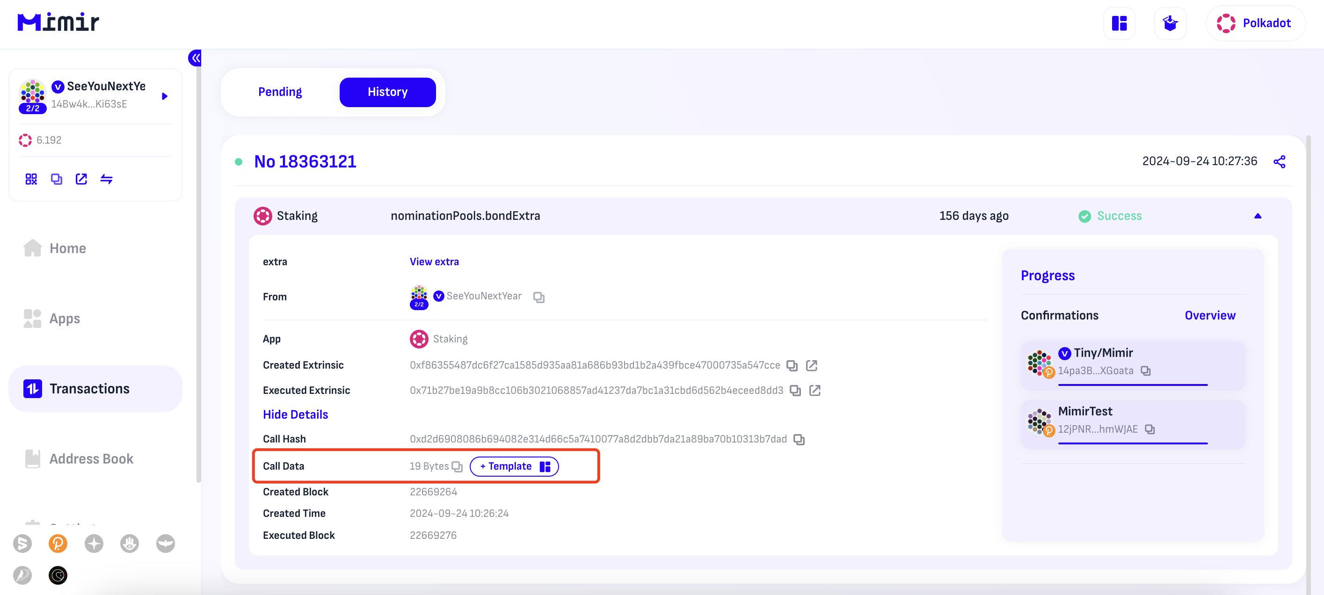Click the QR code icon in account card
This screenshot has width=1324, height=595.
point(31,179)
